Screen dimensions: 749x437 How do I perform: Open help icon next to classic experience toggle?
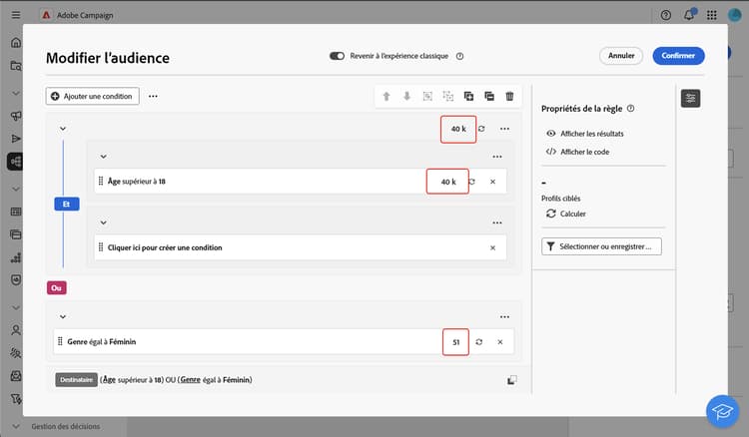click(x=459, y=56)
